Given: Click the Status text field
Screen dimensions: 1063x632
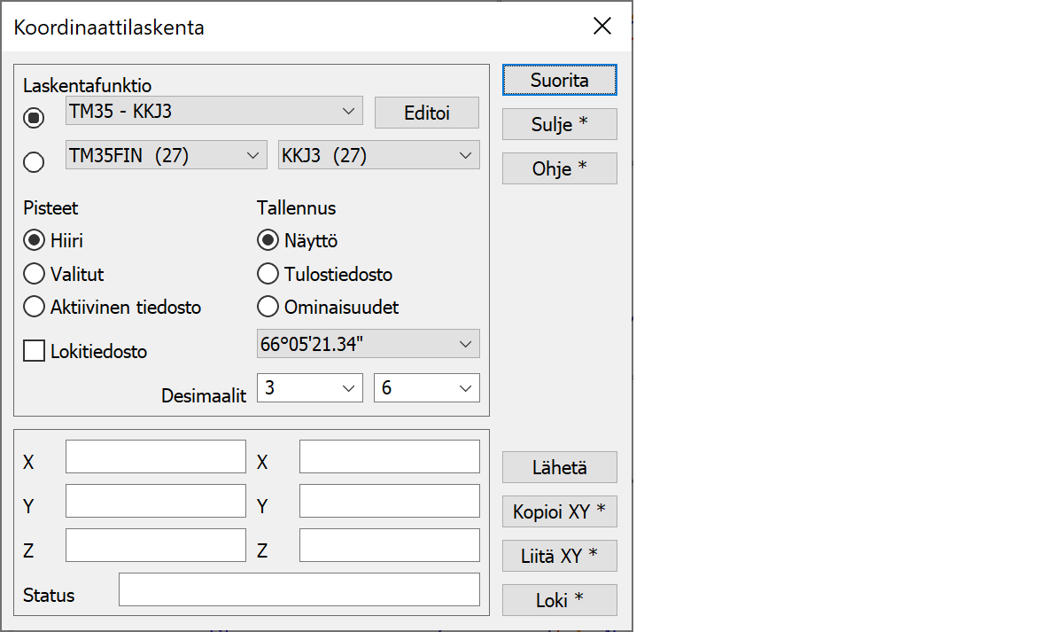Looking at the screenshot, I should coord(299,589).
